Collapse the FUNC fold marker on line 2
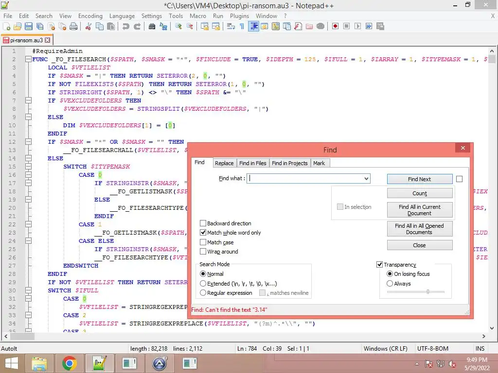This screenshot has height=373, width=498. tap(28, 59)
